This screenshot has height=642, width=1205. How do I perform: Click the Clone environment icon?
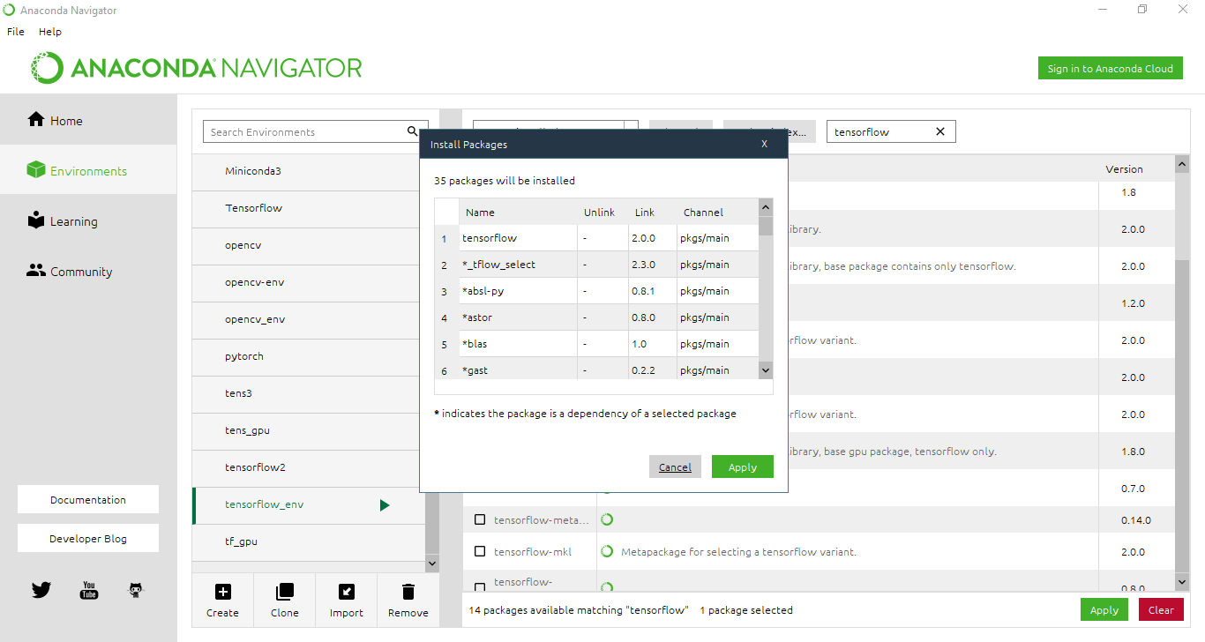[284, 592]
